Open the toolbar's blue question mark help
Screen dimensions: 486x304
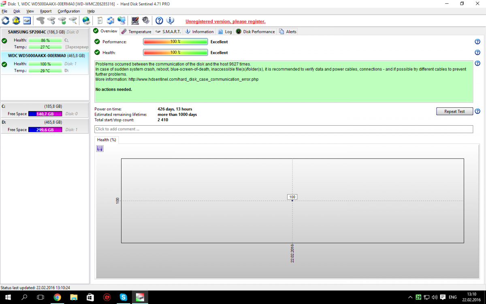tap(159, 21)
